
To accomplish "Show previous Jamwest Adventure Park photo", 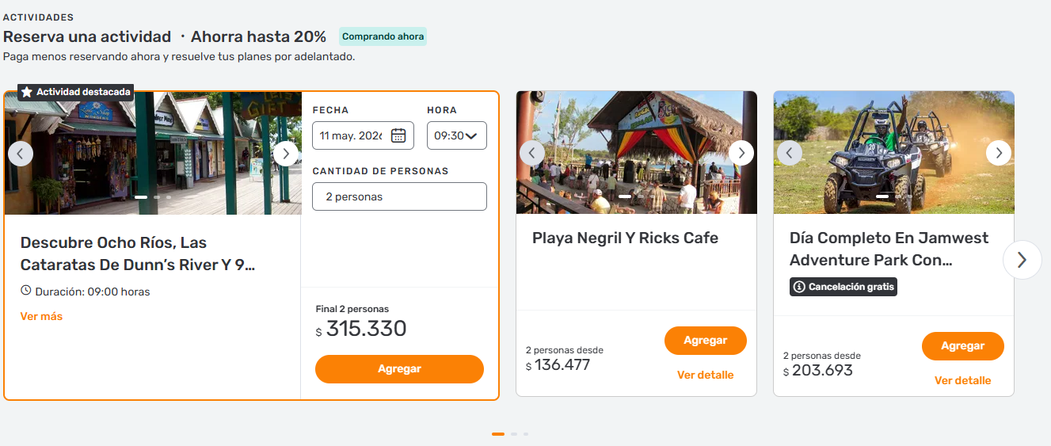I will (790, 153).
